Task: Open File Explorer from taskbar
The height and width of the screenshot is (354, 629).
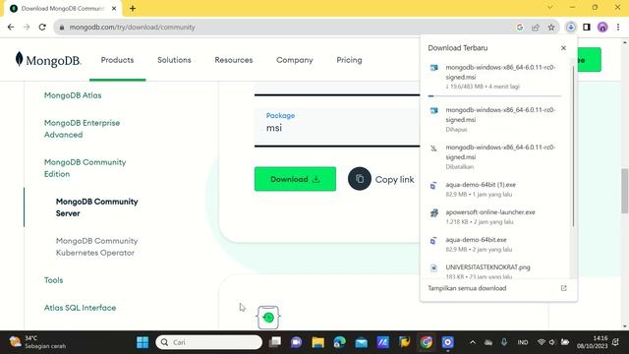Action: pos(317,342)
